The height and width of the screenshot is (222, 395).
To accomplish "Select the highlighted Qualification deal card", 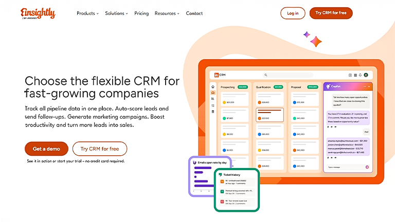I will click(x=270, y=115).
